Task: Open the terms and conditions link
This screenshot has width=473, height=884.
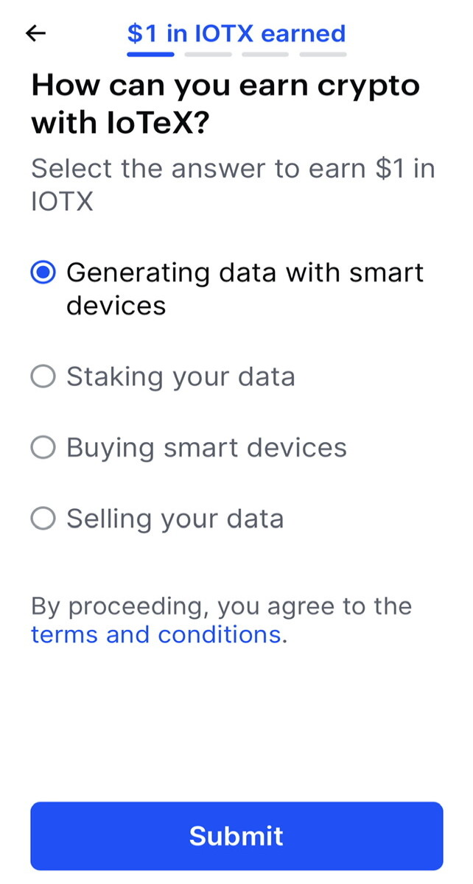Action: coord(156,634)
